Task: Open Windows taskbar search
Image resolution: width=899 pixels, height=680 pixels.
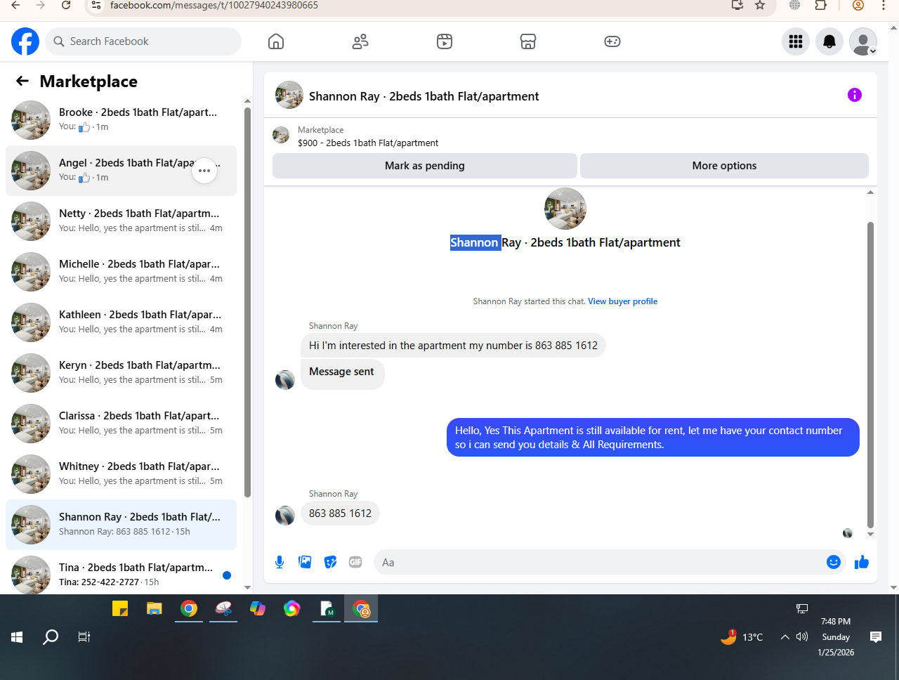Action: (51, 637)
